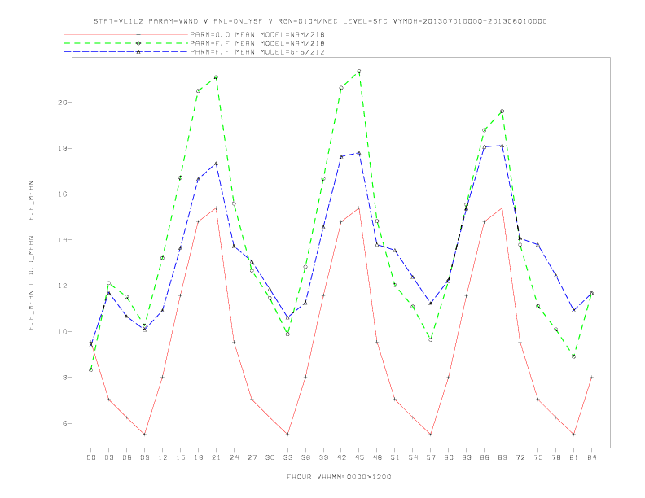Click the x-axis tick label 66
This screenshot has width=645, height=498.
[485, 457]
